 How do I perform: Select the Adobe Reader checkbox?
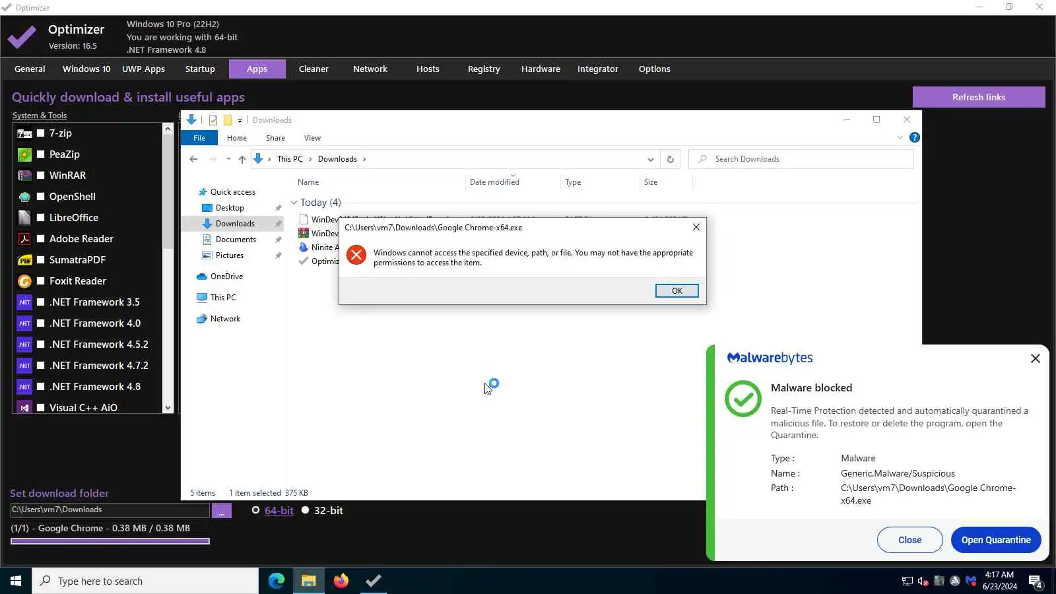click(x=41, y=239)
